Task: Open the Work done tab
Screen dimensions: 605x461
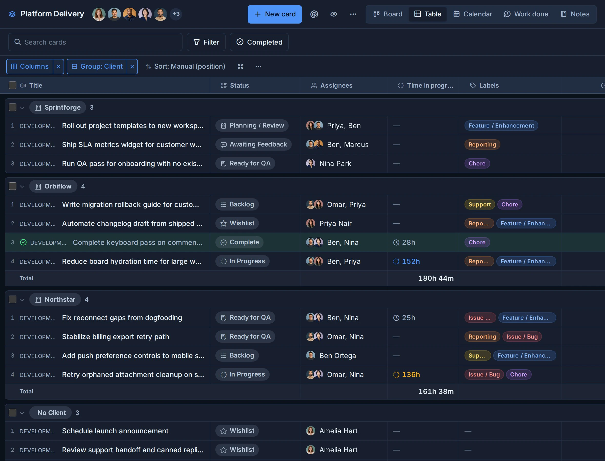Action: [526, 14]
